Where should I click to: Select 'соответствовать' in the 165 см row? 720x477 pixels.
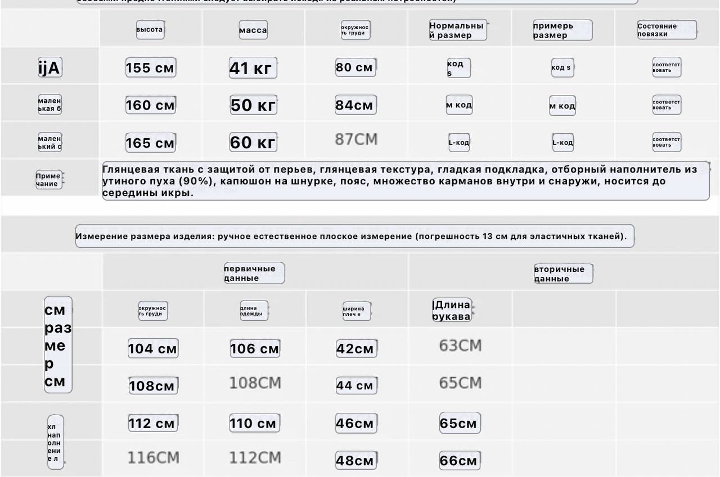[x=667, y=142]
